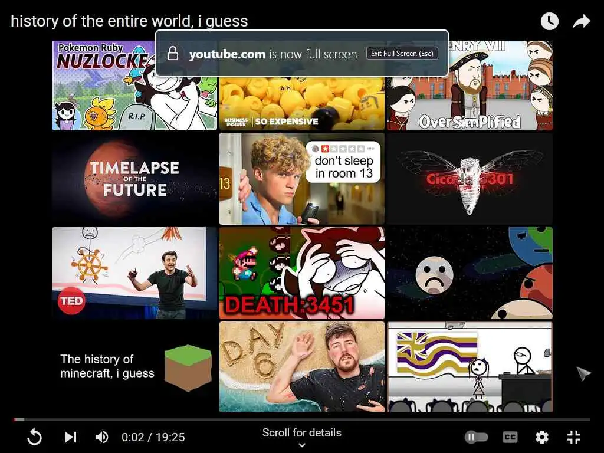Open the Timelapse of the Future thumbnail
This screenshot has width=604, height=453.
[134, 179]
